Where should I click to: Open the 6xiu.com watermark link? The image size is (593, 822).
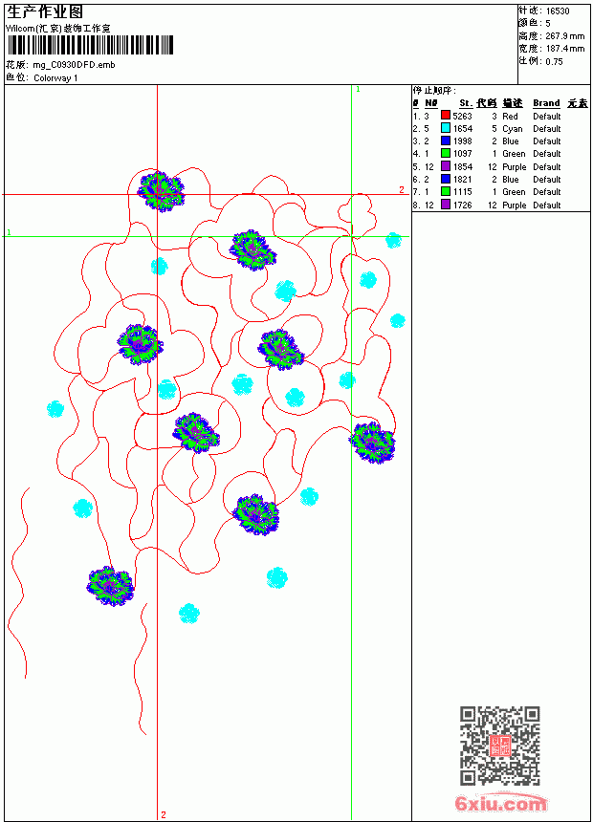(500, 803)
